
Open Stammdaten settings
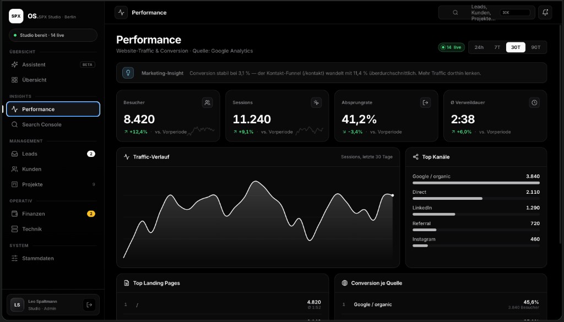[x=53, y=258]
